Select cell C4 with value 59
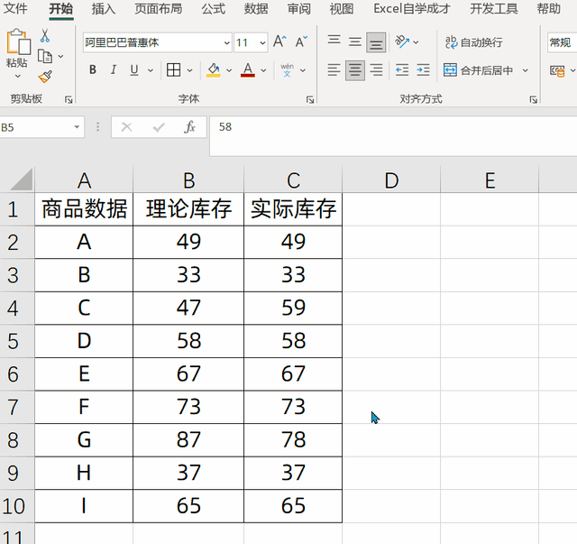The image size is (577, 544). pos(293,308)
